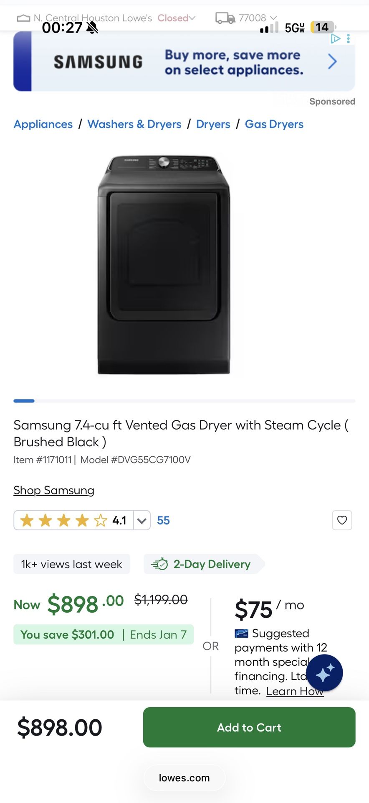Tap the AdChoices icon on the banner
The height and width of the screenshot is (803, 369).
335,39
